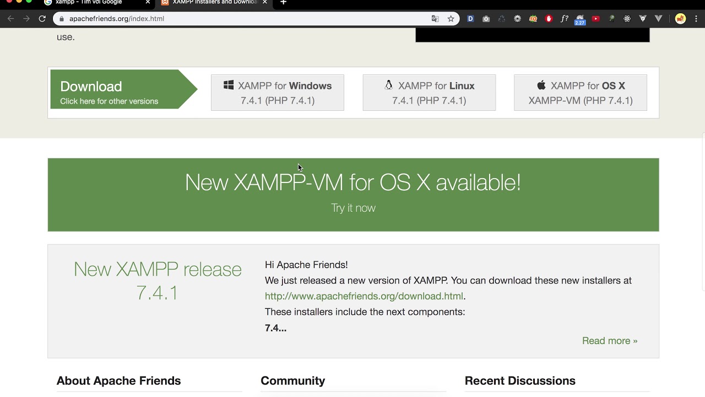705x397 pixels.
Task: Open a new tab with plus icon
Action: point(283,2)
